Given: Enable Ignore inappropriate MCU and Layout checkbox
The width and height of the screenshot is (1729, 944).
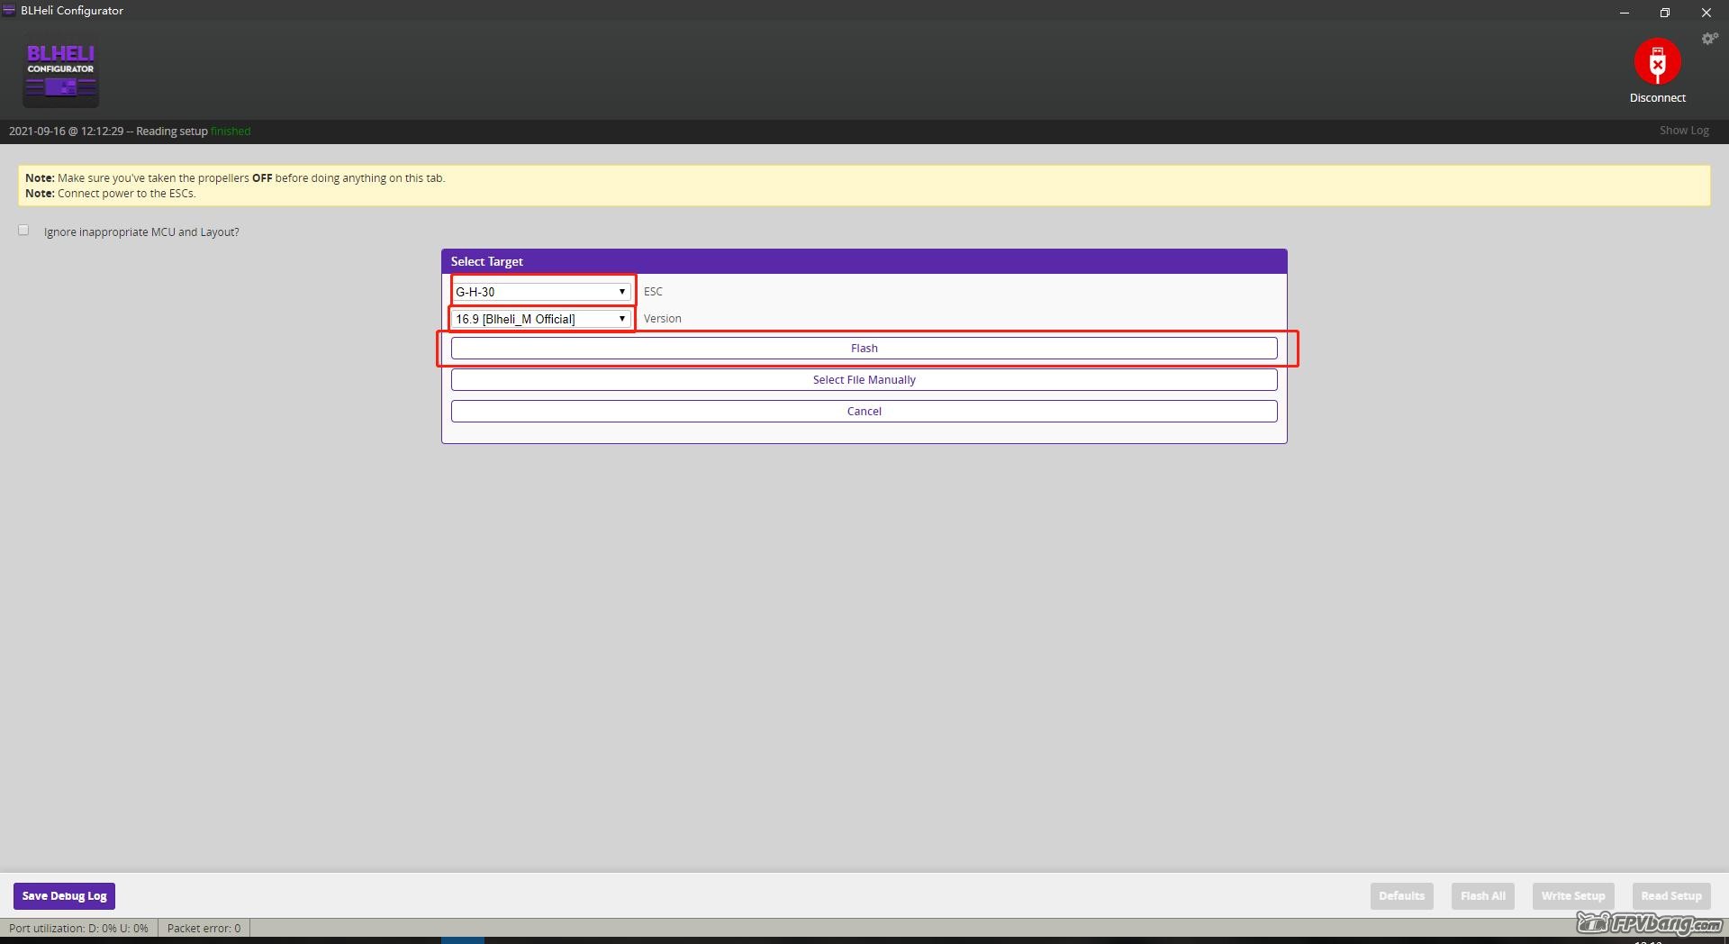Looking at the screenshot, I should (x=23, y=231).
